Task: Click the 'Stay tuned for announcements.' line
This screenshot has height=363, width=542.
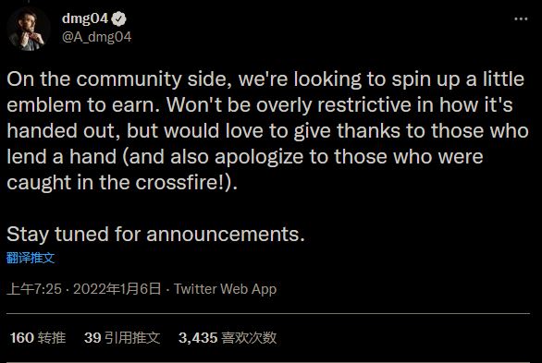Action: pos(155,235)
